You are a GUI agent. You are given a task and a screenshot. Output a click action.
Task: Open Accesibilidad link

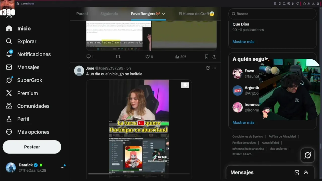click(x=270, y=143)
